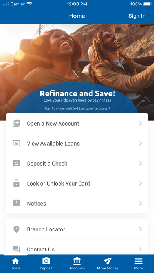Tap the camera icon beside Deposit a Check
This screenshot has height=273, width=154.
(x=16, y=163)
